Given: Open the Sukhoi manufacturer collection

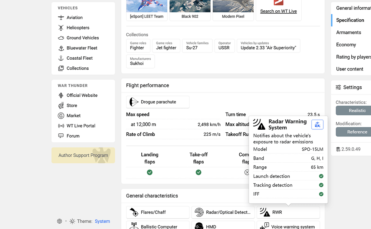Looking at the screenshot, I should [x=141, y=61].
